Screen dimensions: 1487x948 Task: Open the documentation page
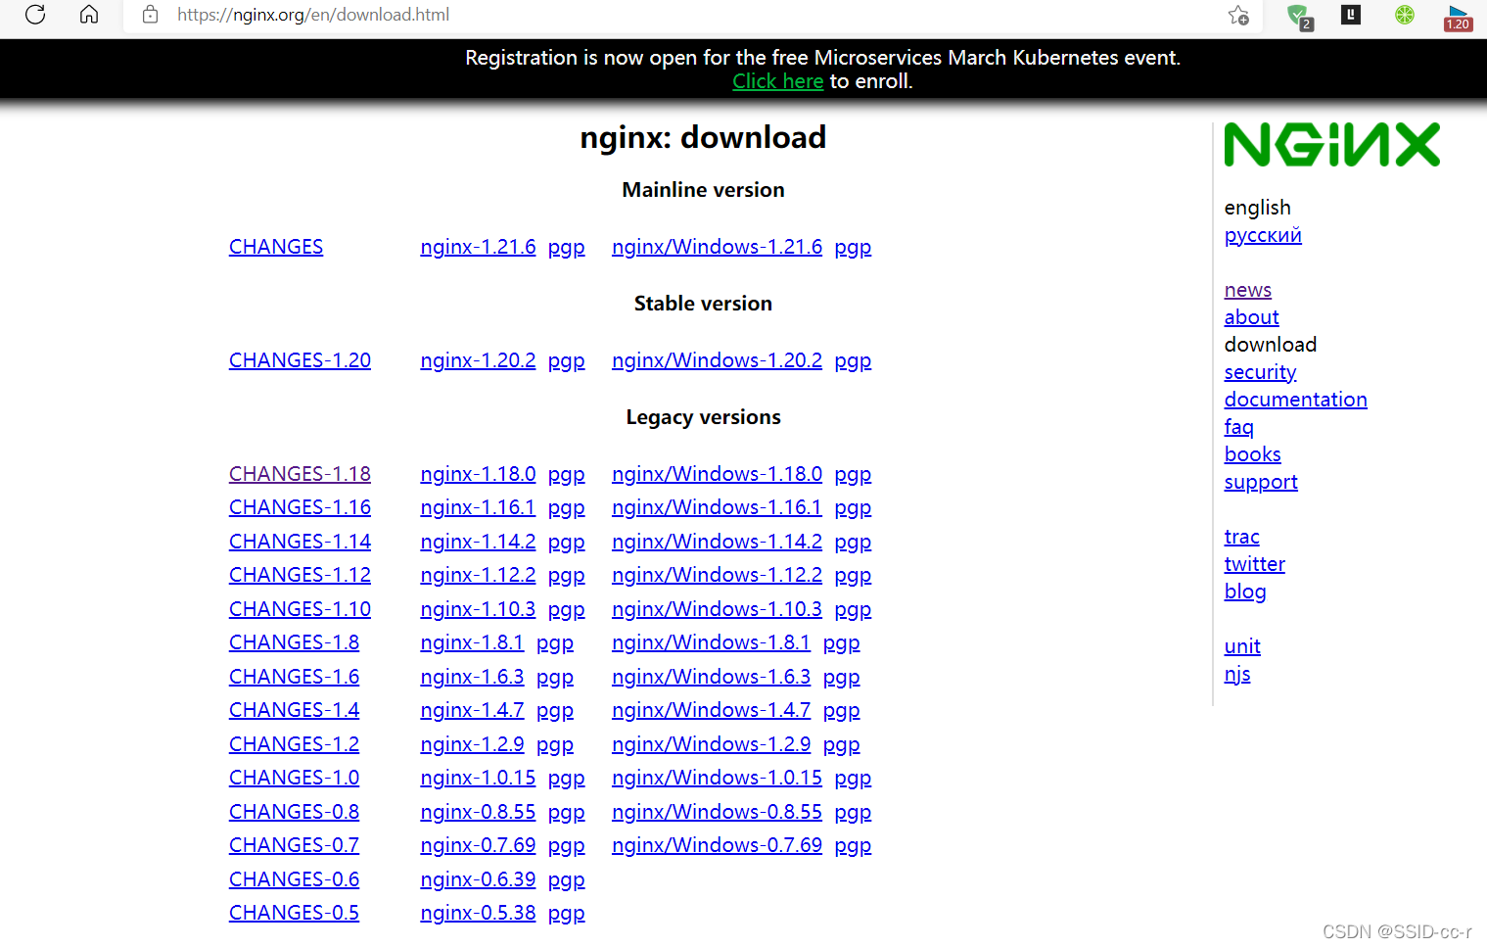click(1295, 400)
